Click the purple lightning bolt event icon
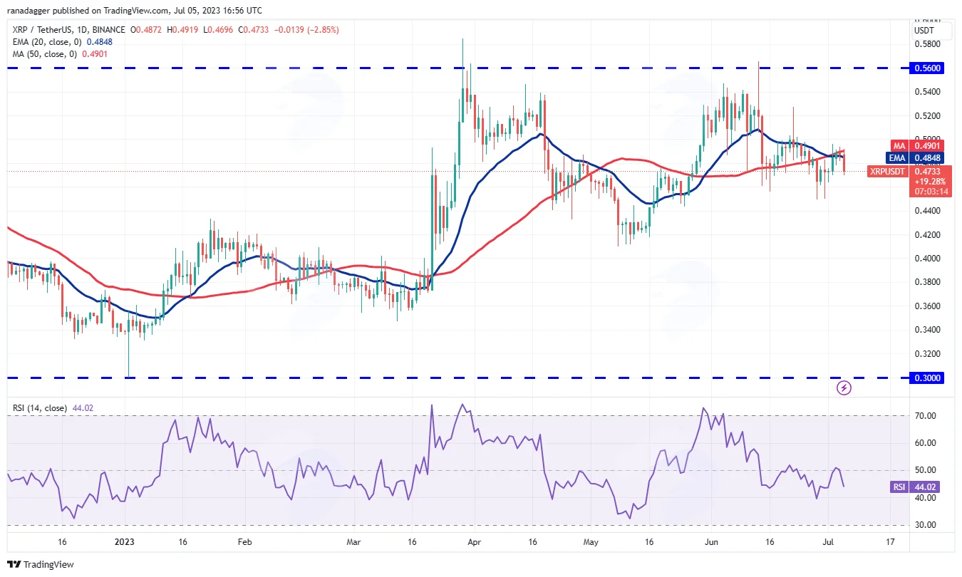This screenshot has width=962, height=577. click(x=844, y=388)
